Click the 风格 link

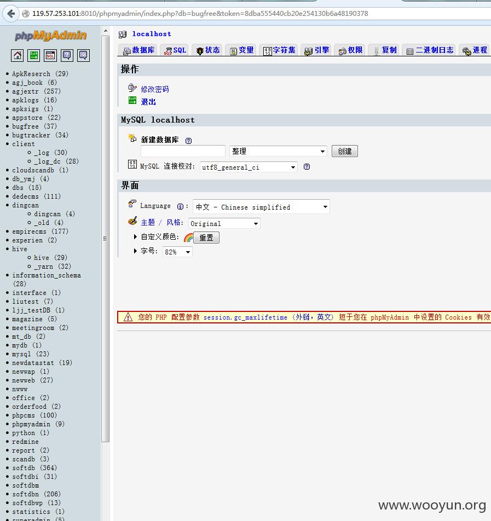click(173, 222)
